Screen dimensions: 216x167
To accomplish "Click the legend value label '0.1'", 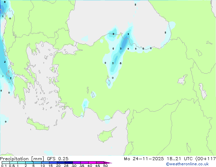I will (4, 166).
